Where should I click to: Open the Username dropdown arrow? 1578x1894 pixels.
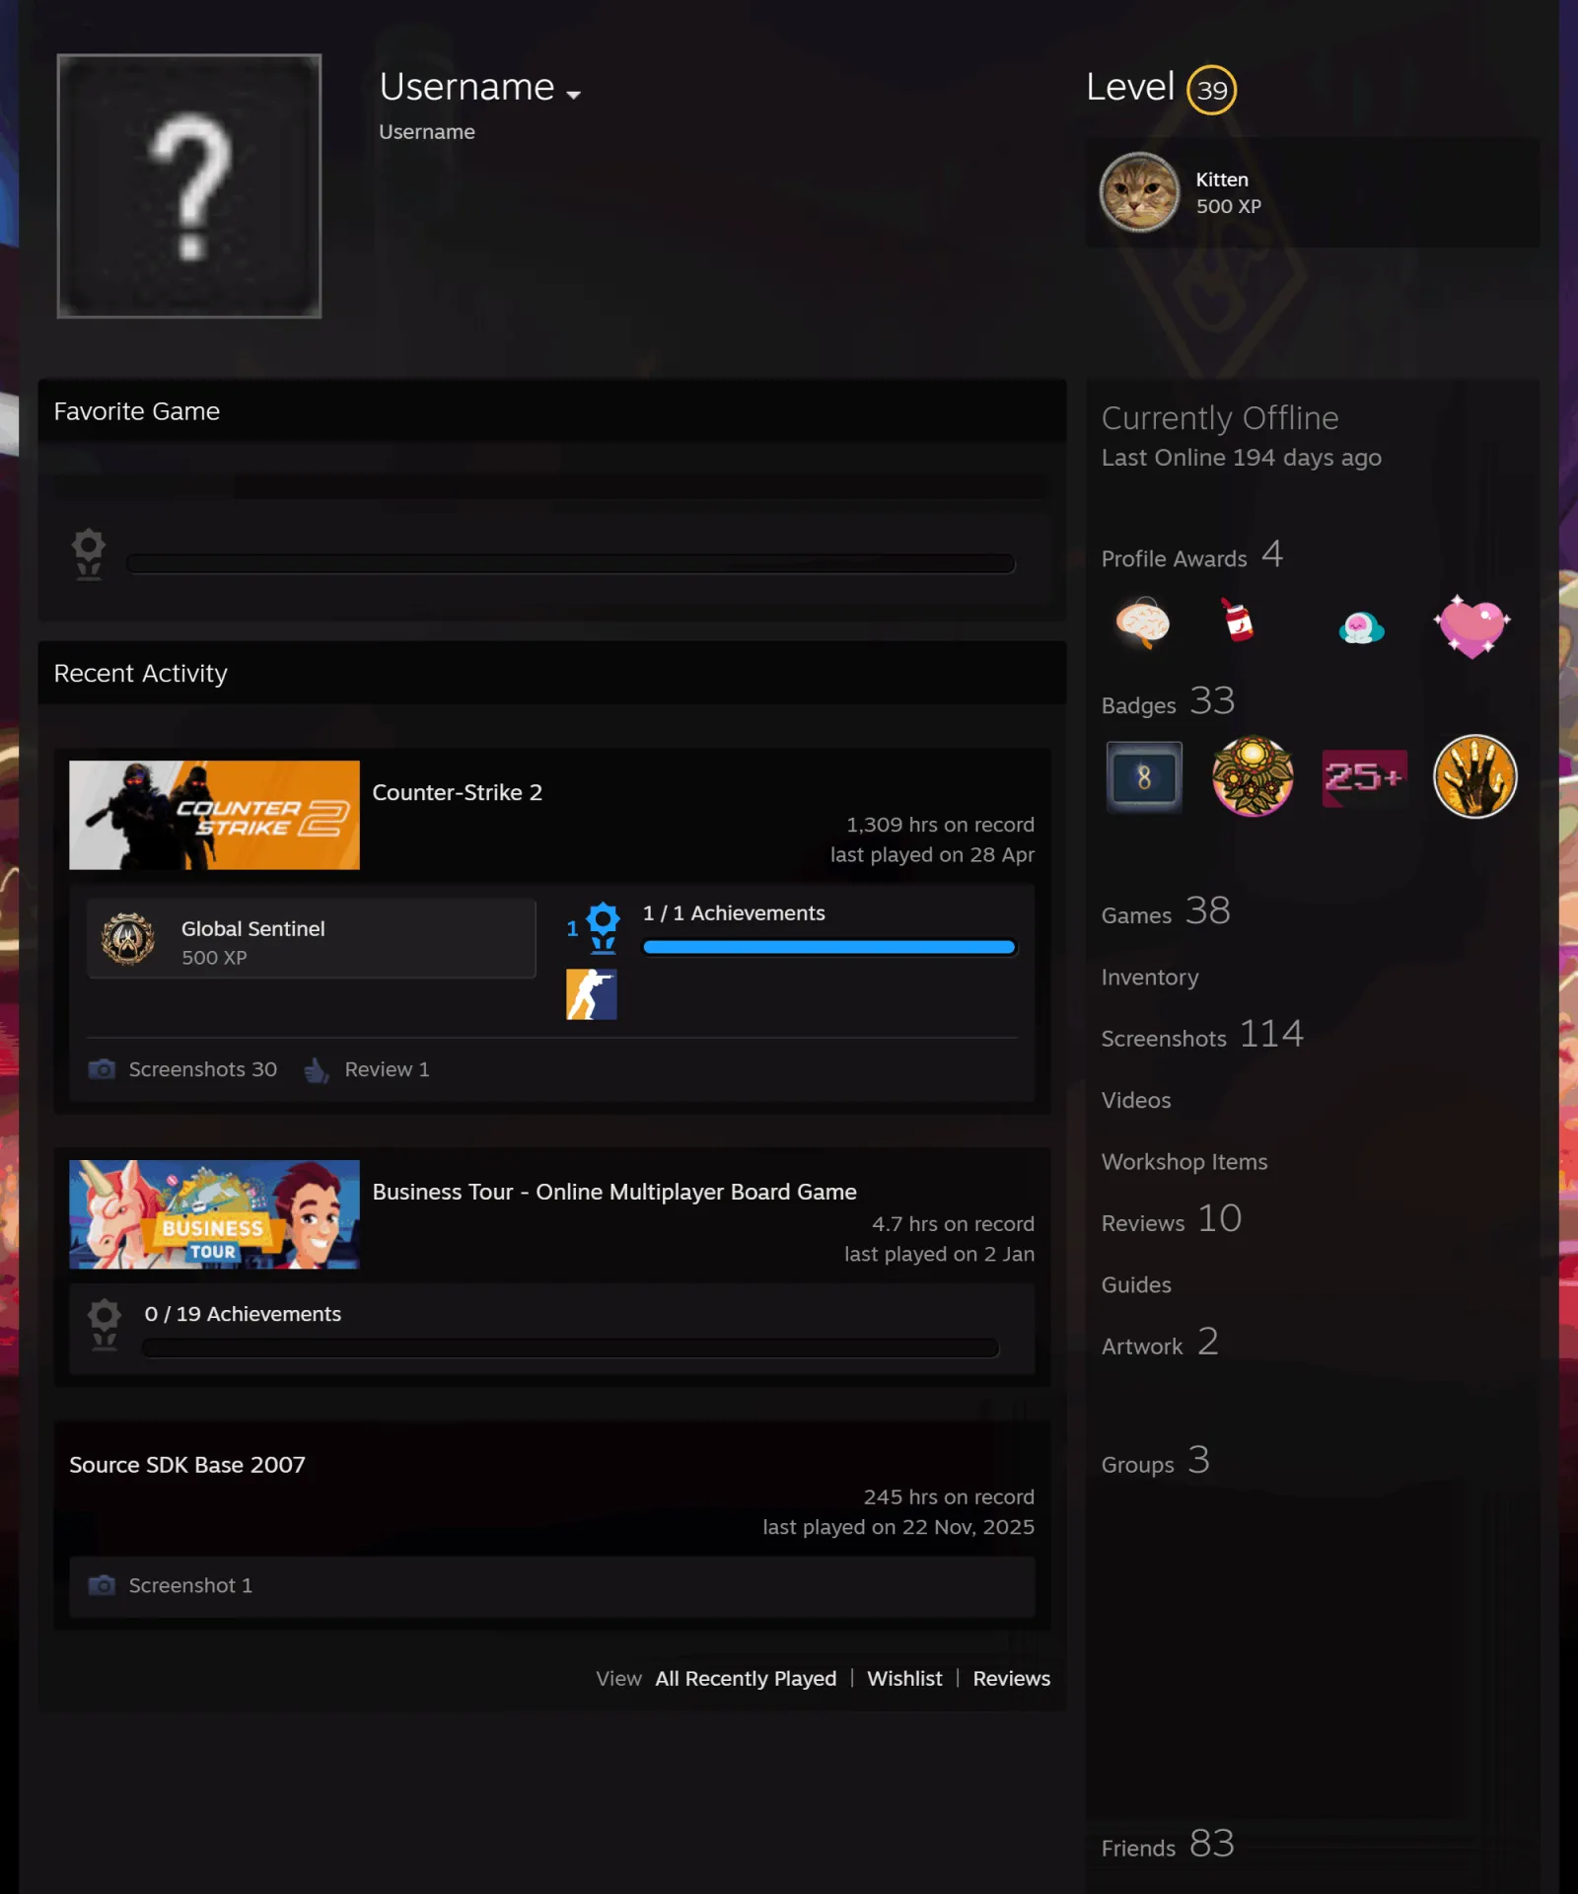click(573, 95)
